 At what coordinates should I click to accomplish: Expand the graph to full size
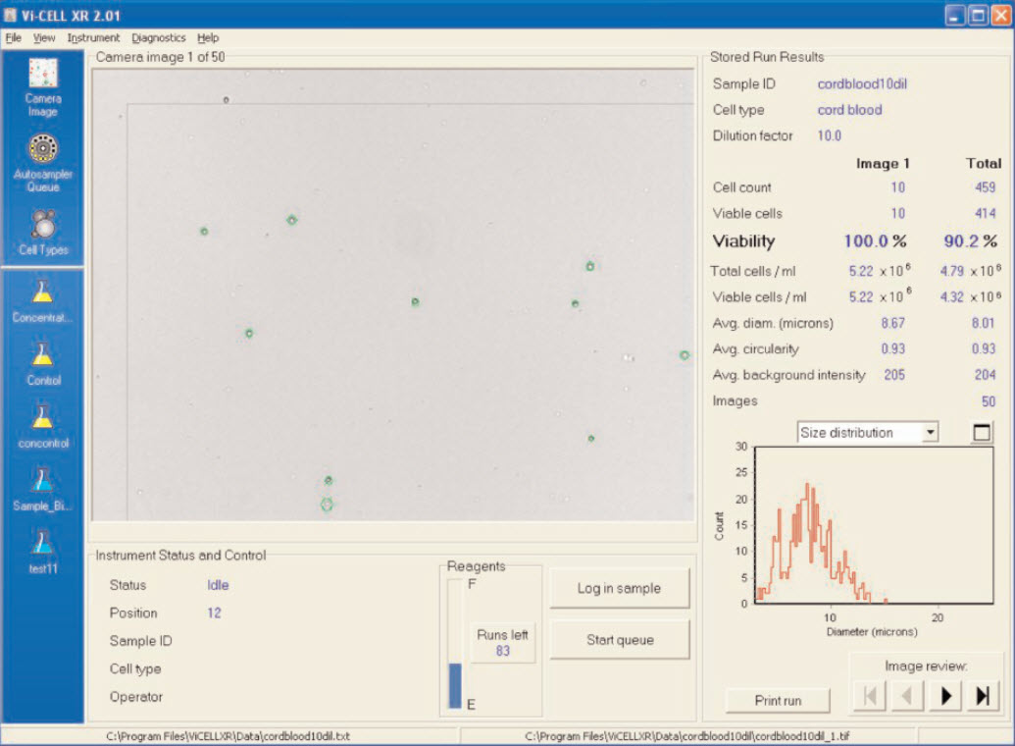click(x=982, y=432)
